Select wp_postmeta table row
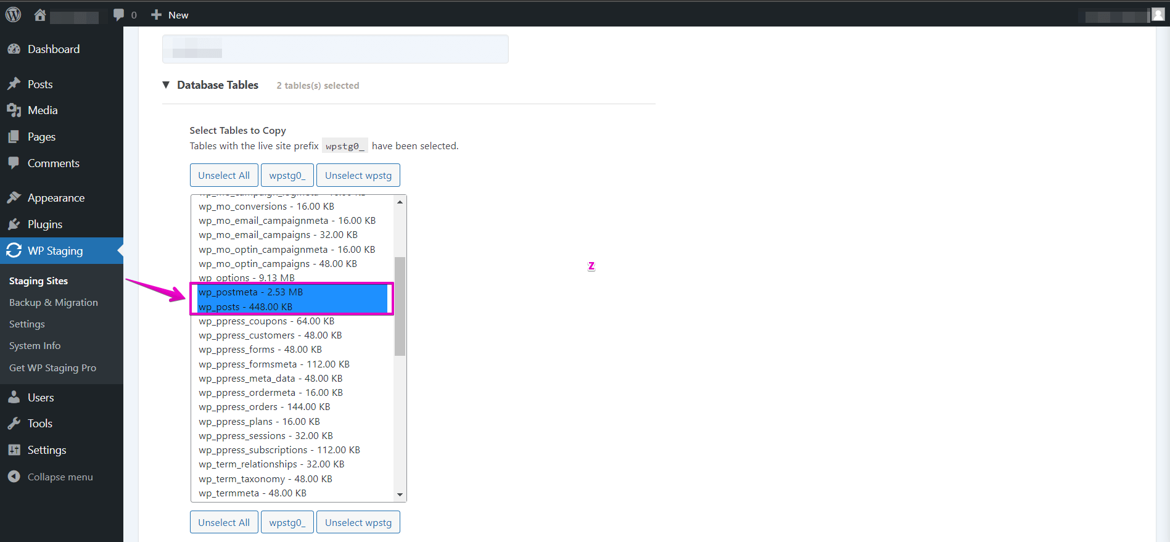Image resolution: width=1170 pixels, height=542 pixels. [x=293, y=292]
